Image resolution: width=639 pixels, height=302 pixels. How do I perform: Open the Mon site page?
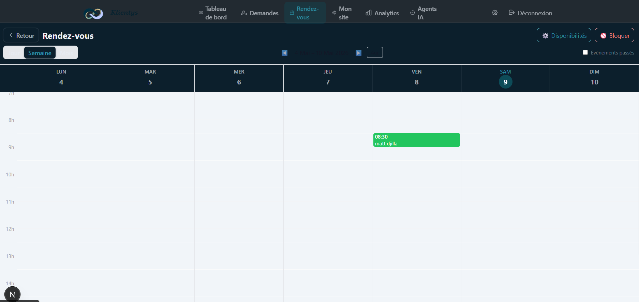coord(342,13)
